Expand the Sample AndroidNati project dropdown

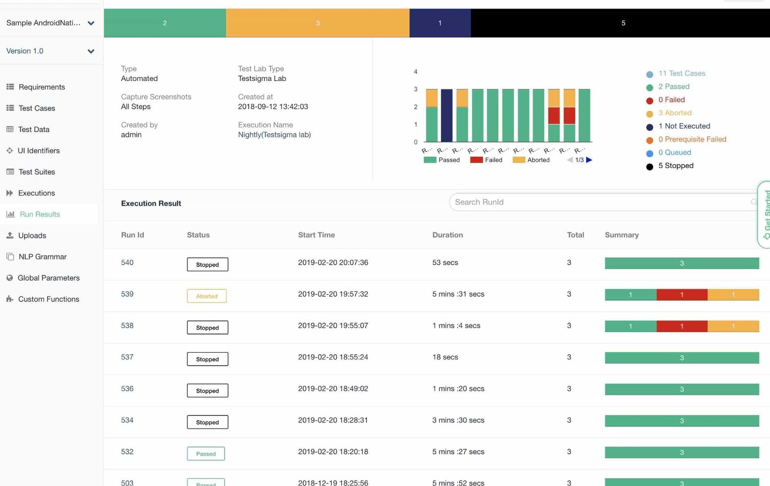point(91,23)
